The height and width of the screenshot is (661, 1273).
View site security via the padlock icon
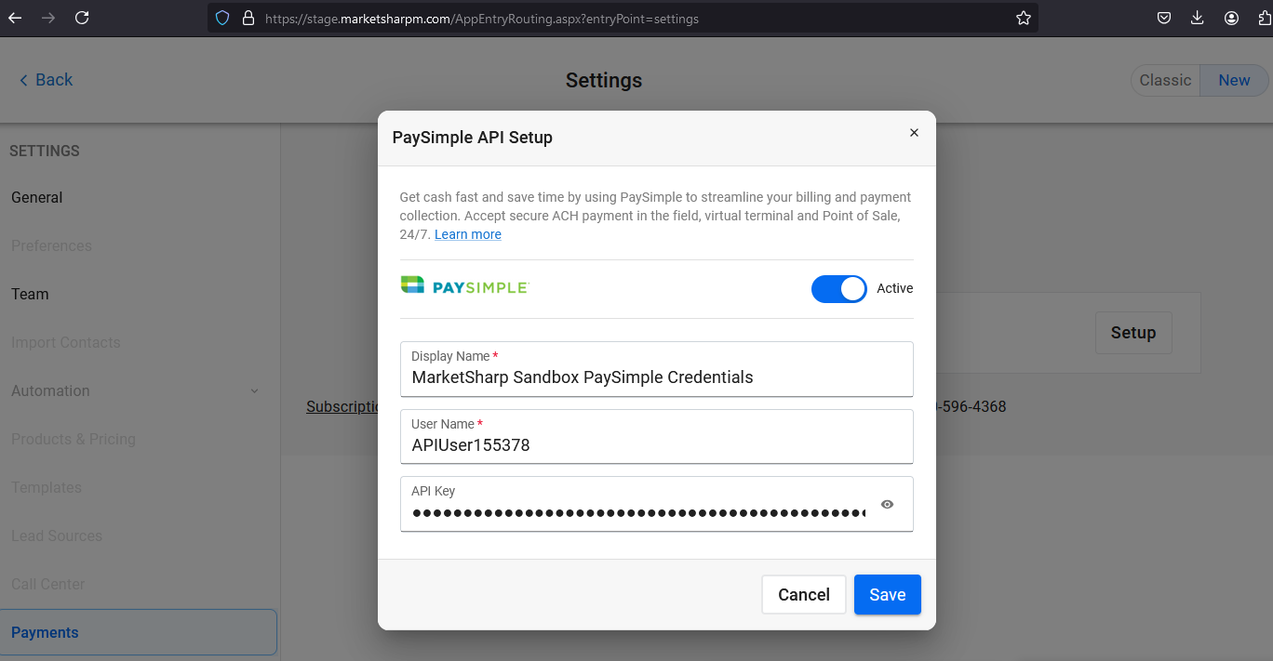pos(248,18)
